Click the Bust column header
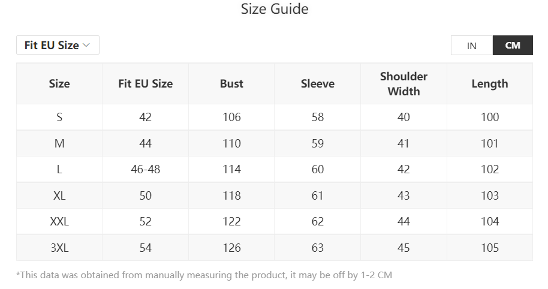 (231, 84)
